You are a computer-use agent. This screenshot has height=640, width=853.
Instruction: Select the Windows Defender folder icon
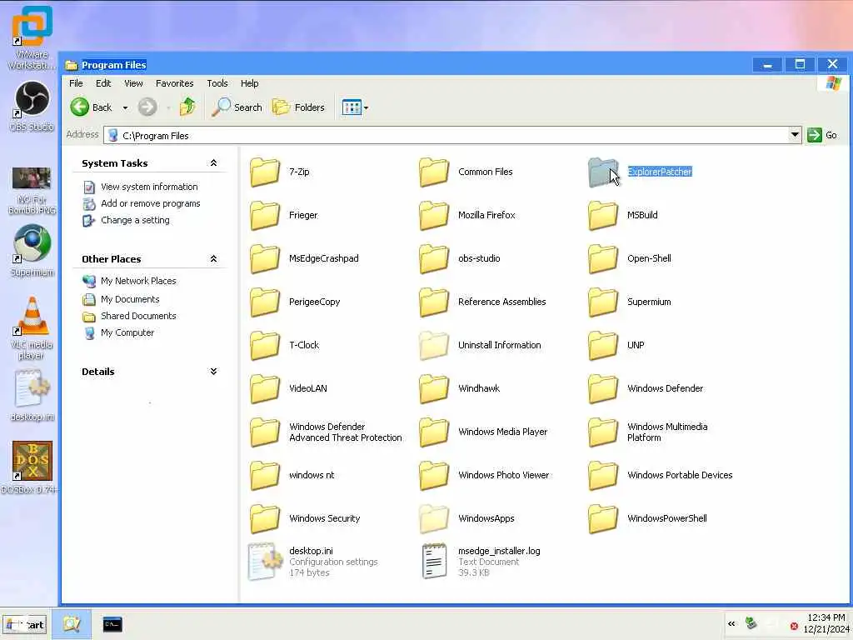click(603, 388)
